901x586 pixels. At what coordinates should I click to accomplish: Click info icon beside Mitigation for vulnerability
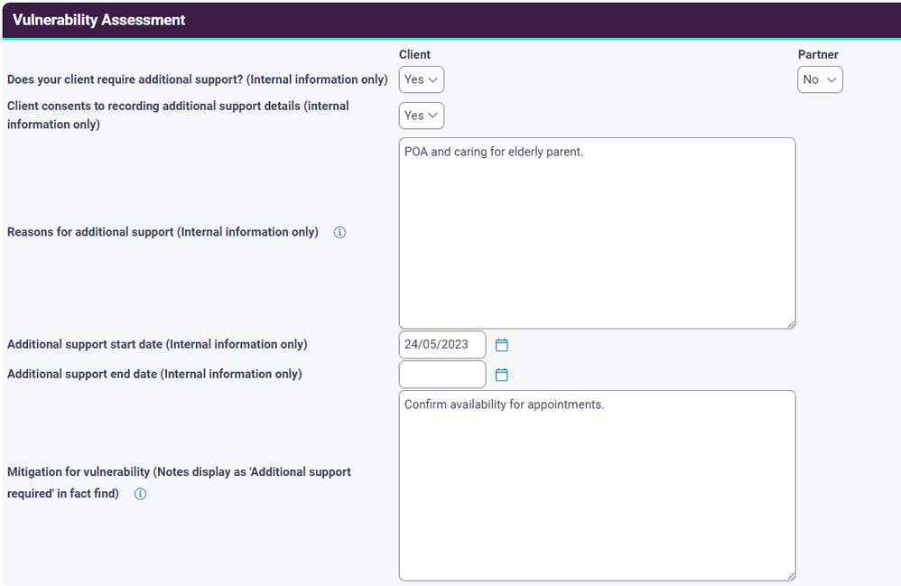(140, 494)
